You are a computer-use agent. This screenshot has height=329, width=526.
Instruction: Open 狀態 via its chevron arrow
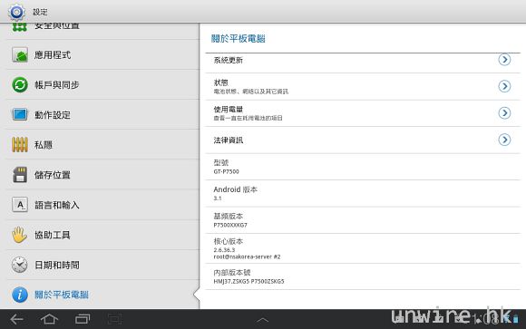(x=504, y=86)
